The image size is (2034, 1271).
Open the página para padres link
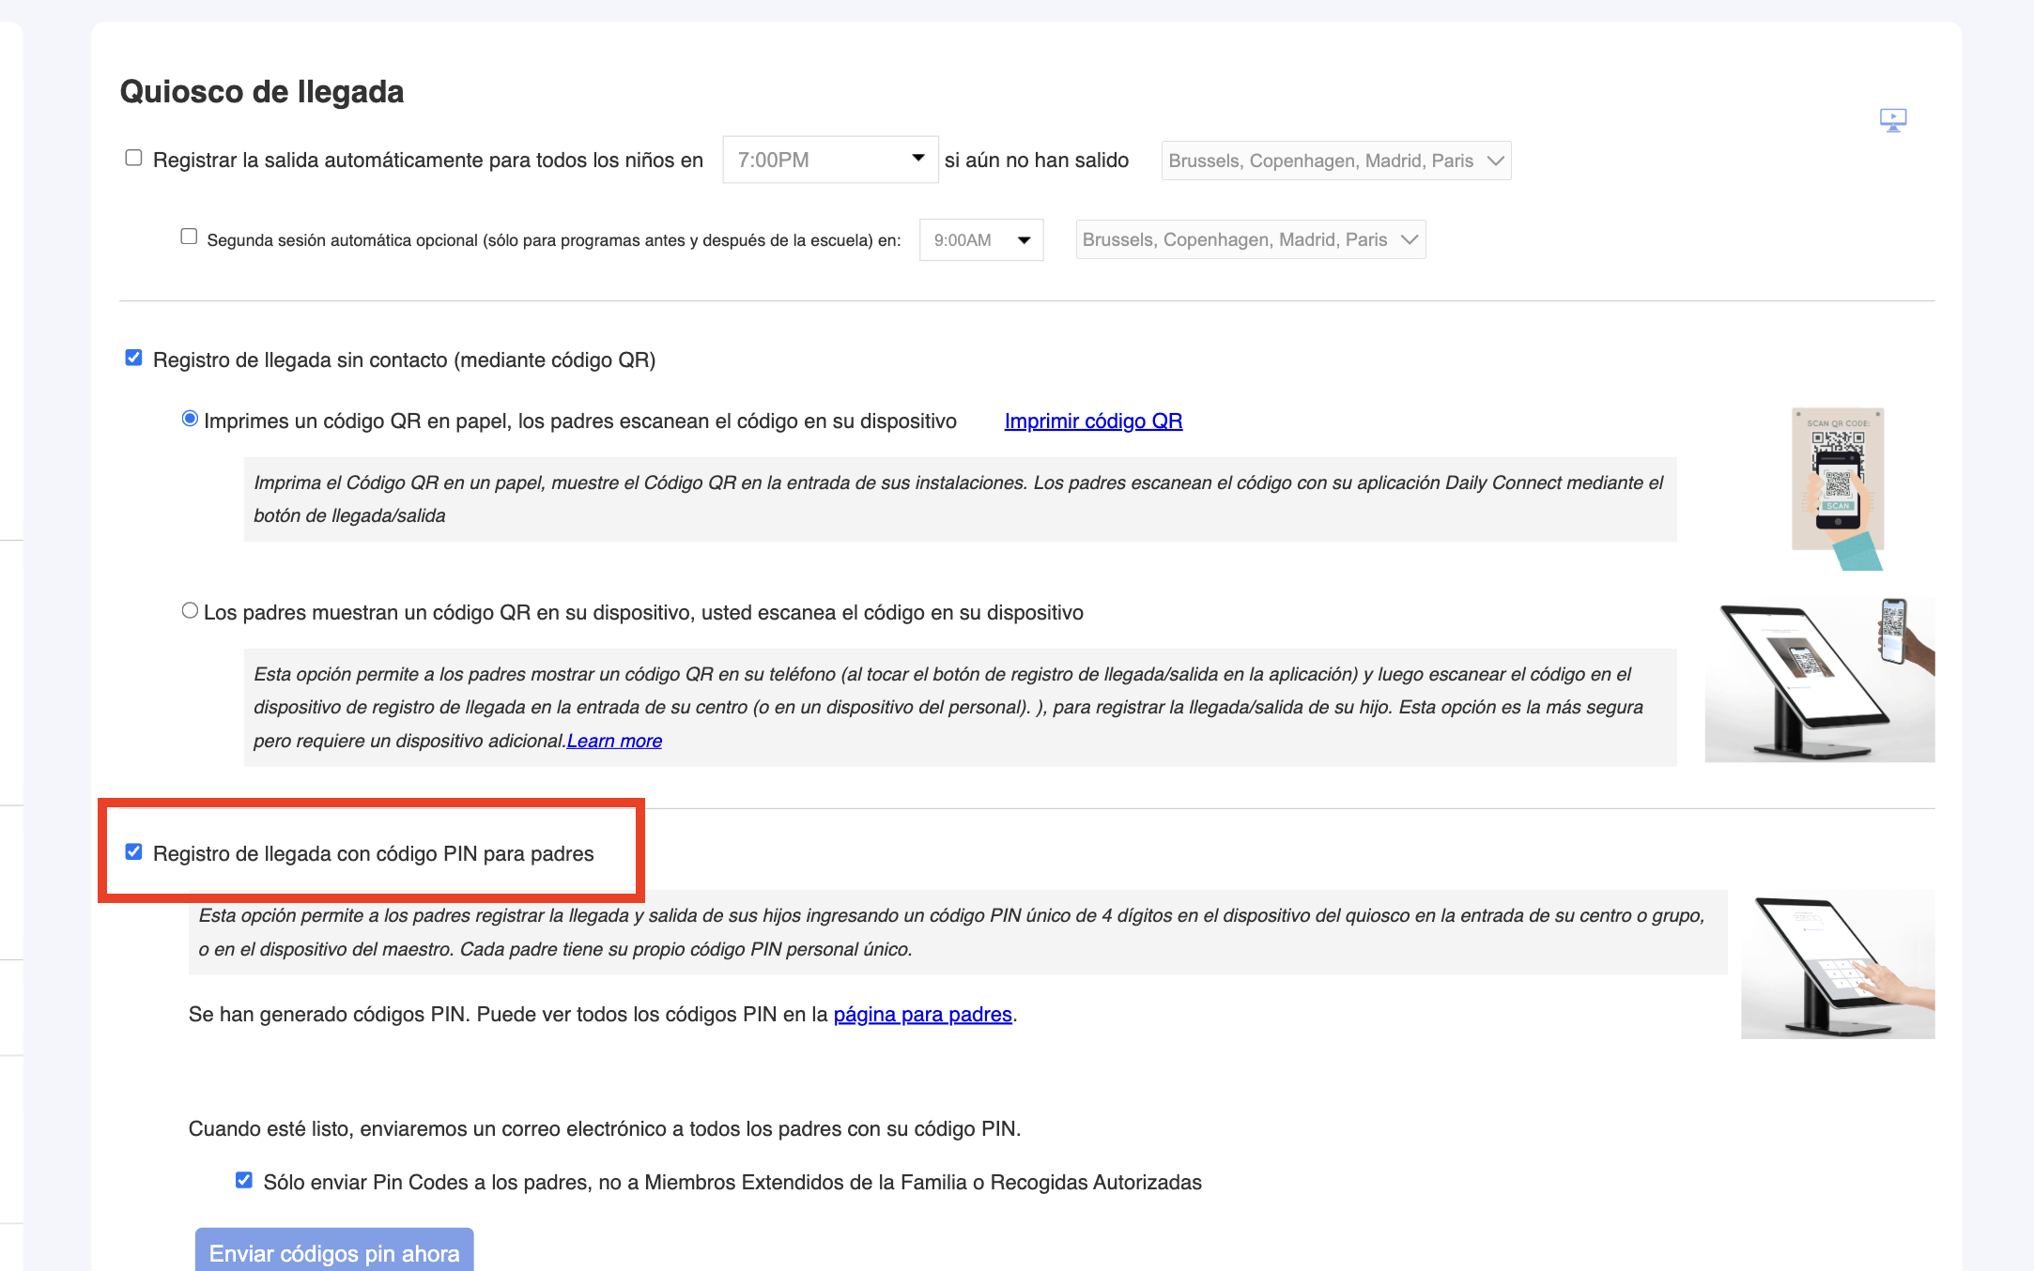click(922, 1015)
